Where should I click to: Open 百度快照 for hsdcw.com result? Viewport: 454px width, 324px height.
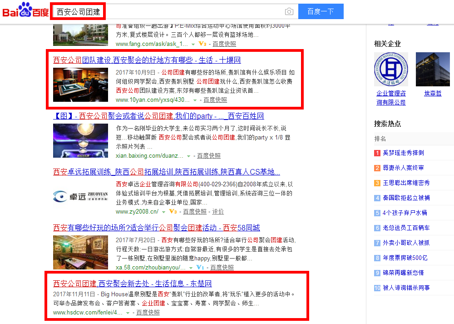click(148, 312)
